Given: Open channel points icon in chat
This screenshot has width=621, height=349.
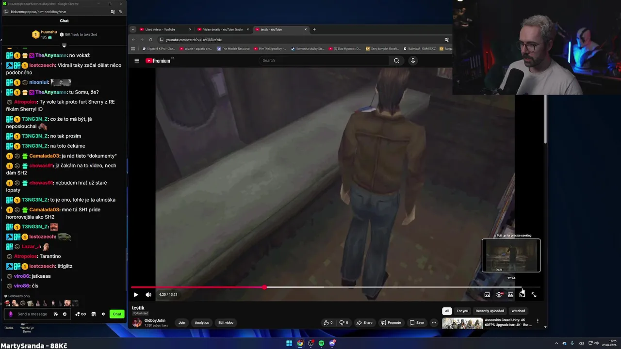Looking at the screenshot, I should tap(81, 314).
